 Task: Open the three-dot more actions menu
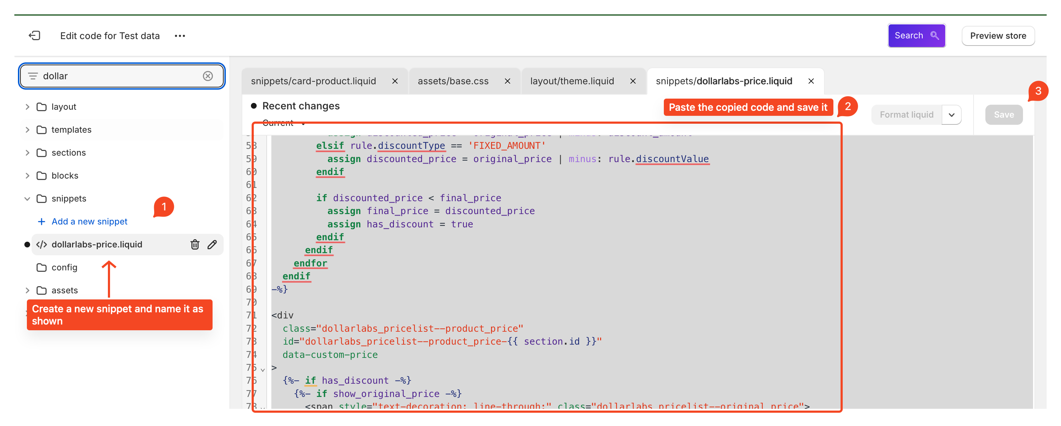pos(180,36)
